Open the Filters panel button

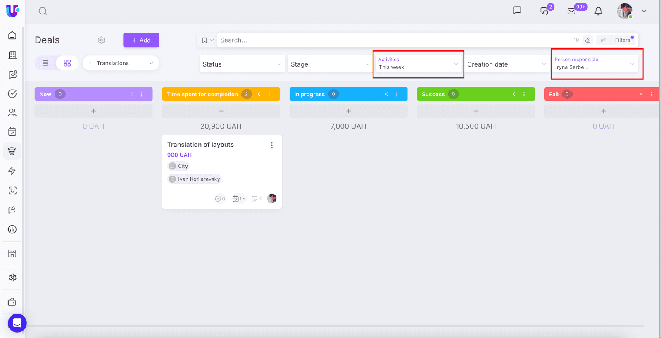617,40
